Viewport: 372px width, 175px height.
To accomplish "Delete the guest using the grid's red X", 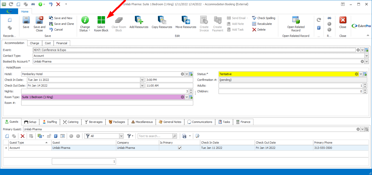I will point(23,136).
